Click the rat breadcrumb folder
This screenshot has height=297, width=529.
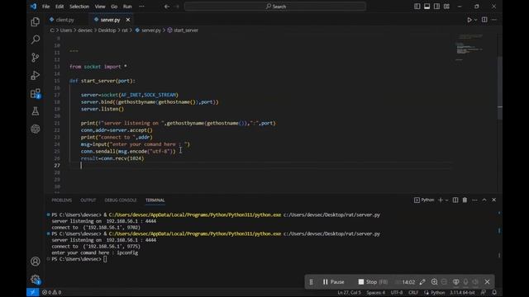pyautogui.click(x=125, y=31)
